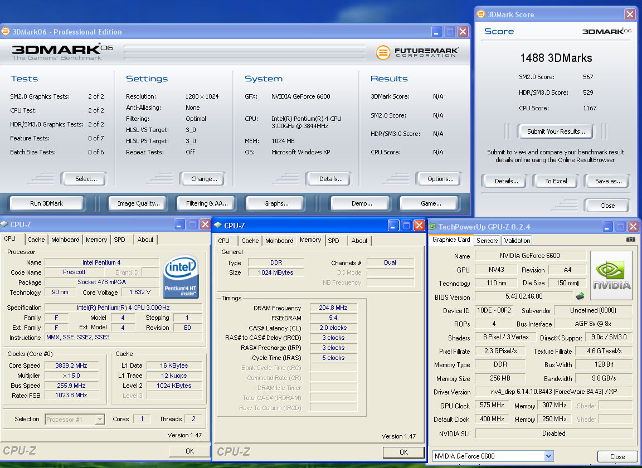Viewport: 642px width, 468px height.
Task: Open SPD tab in left CPU-Z window
Action: tap(120, 240)
